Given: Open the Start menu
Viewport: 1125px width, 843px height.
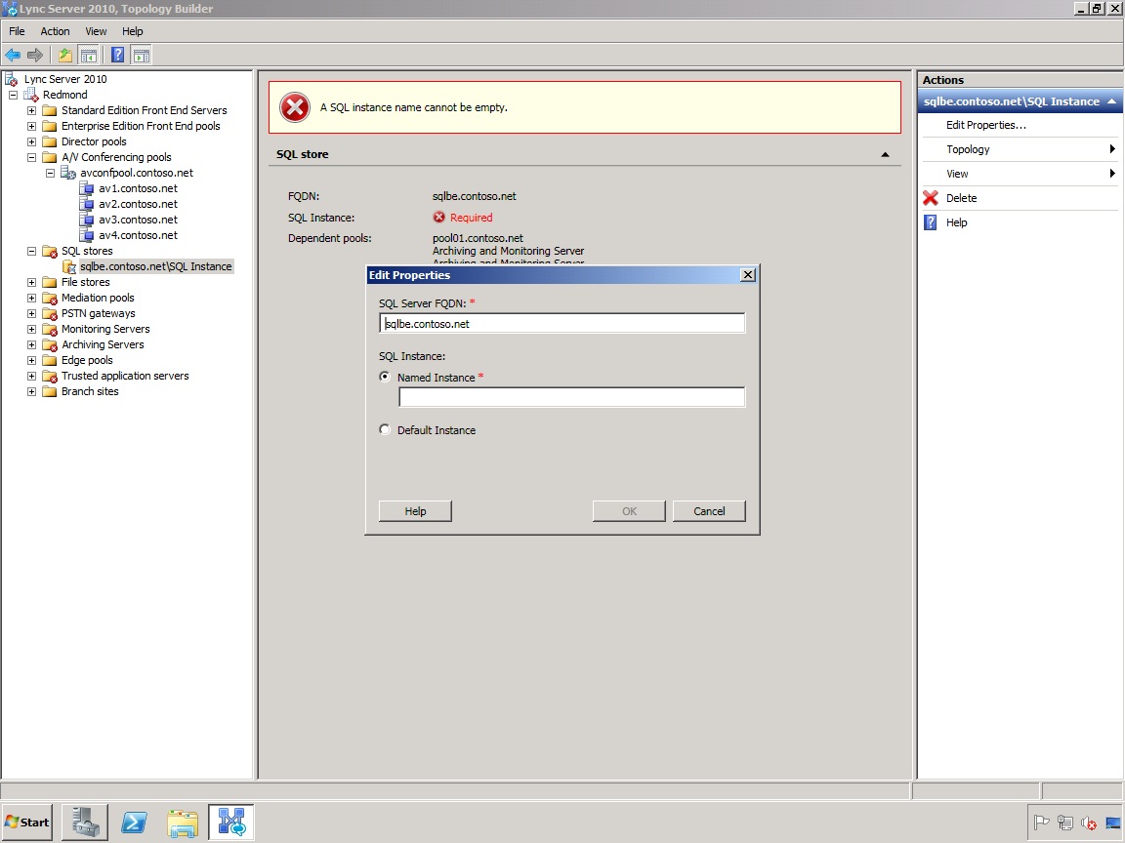Looking at the screenshot, I should point(27,823).
